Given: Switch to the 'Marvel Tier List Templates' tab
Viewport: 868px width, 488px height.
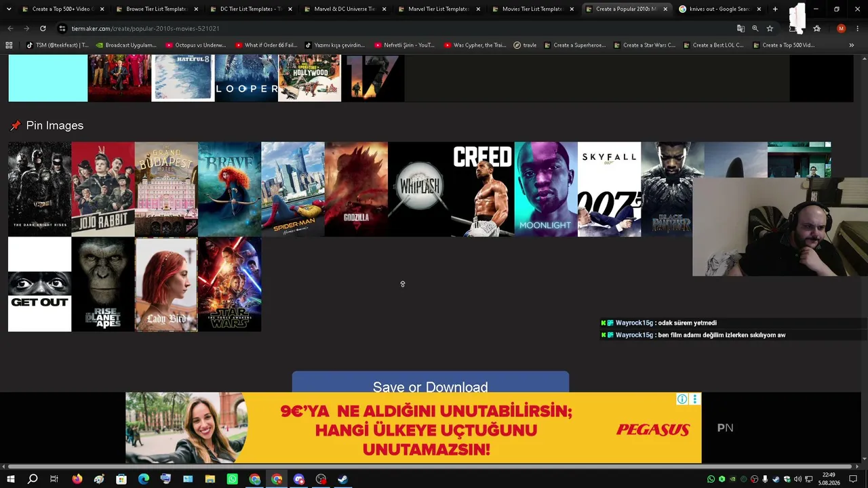Looking at the screenshot, I should point(439,9).
